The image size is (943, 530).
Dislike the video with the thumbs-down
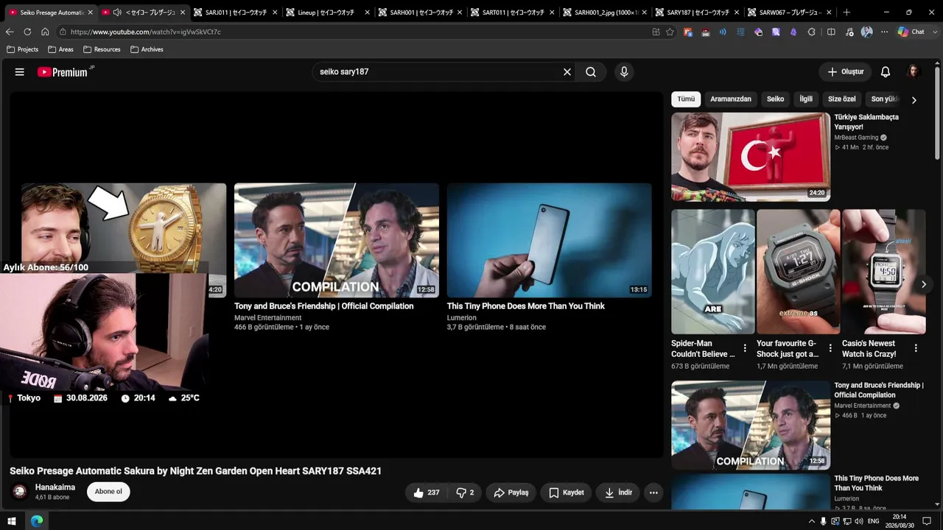(465, 492)
